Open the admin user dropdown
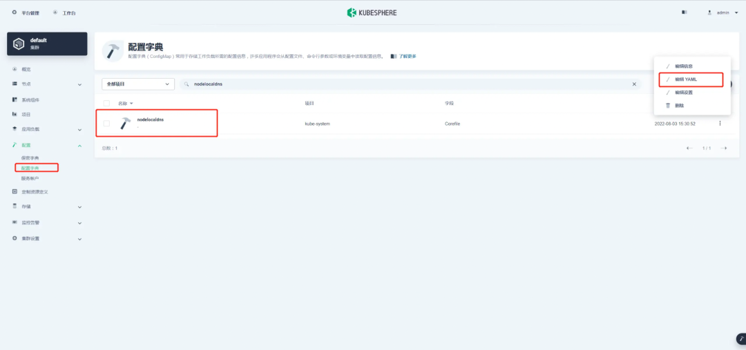Image resolution: width=746 pixels, height=350 pixels. 723,13
